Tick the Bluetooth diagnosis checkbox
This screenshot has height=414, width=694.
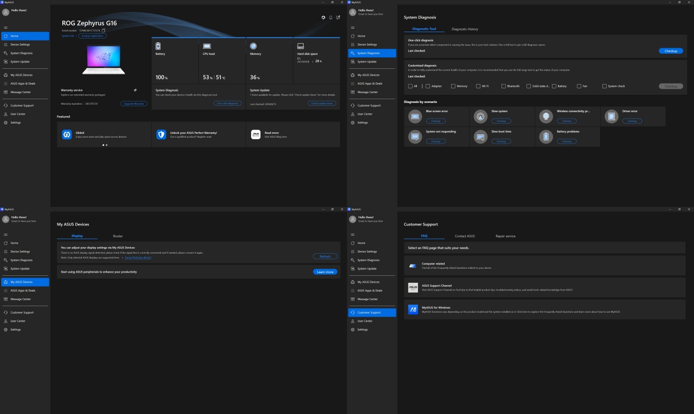(504, 86)
